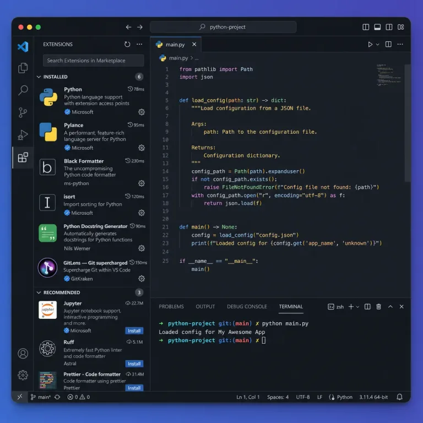Click the code minimap preview
The image size is (423, 423).
pyautogui.click(x=389, y=75)
